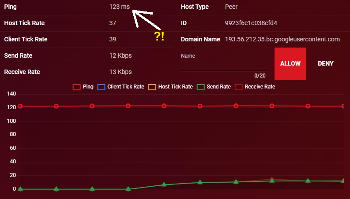The height and width of the screenshot is (199, 350).
Task: Click the Host Type value Peer
Action: (232, 7)
